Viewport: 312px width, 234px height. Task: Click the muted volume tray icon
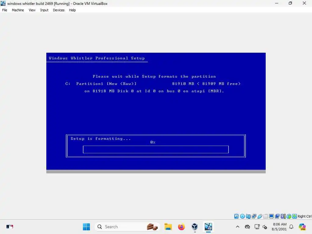pos(265,227)
